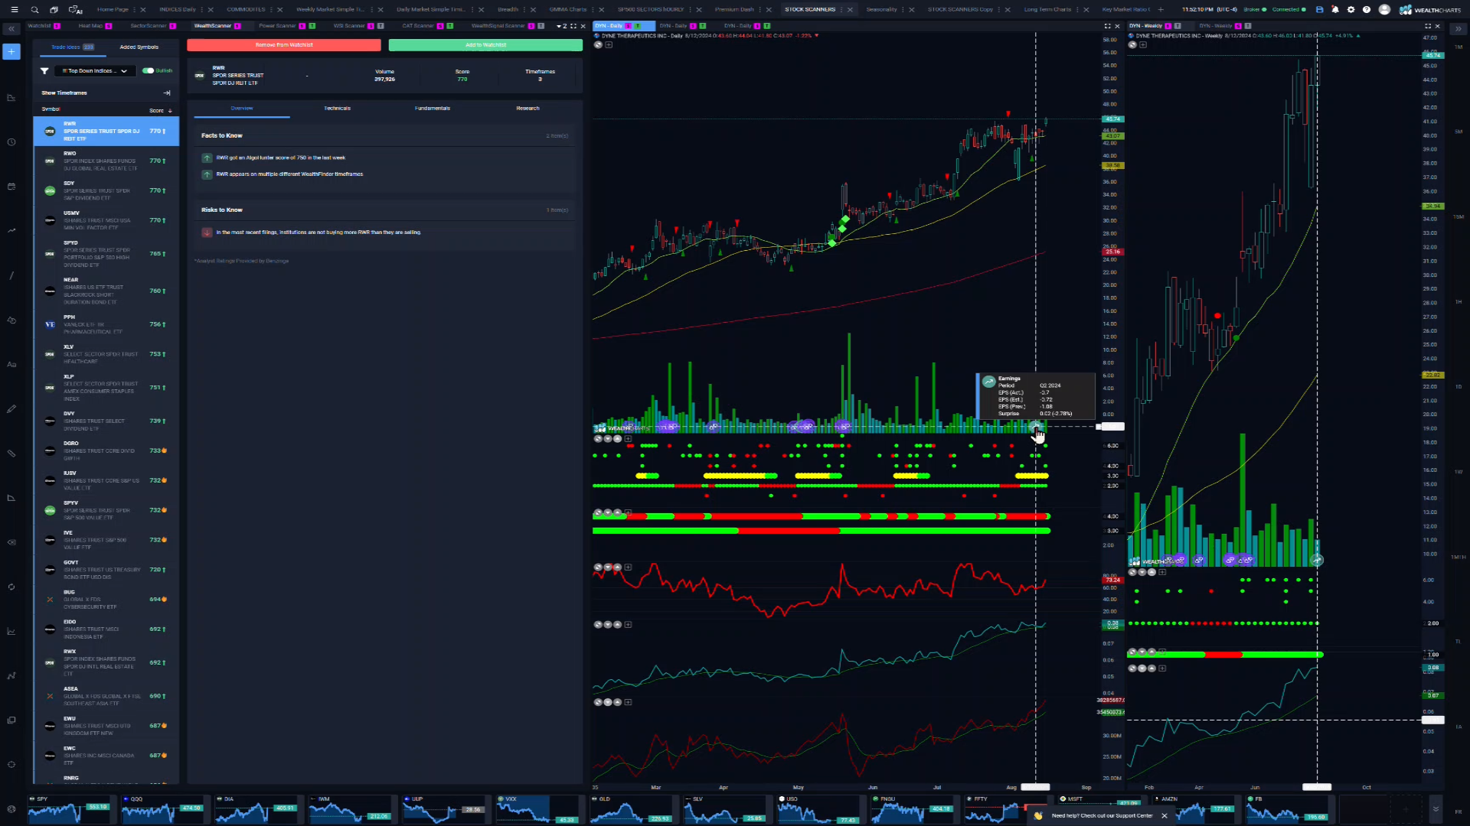This screenshot has height=826, width=1470.
Task: Select the USMV row in scanner list
Action: [106, 221]
